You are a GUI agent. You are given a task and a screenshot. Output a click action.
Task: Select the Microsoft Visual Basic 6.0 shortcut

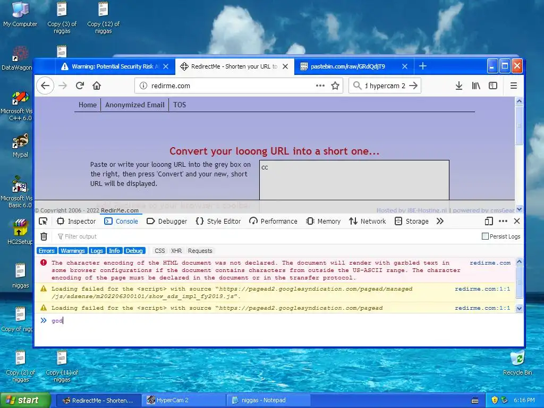pos(18,192)
